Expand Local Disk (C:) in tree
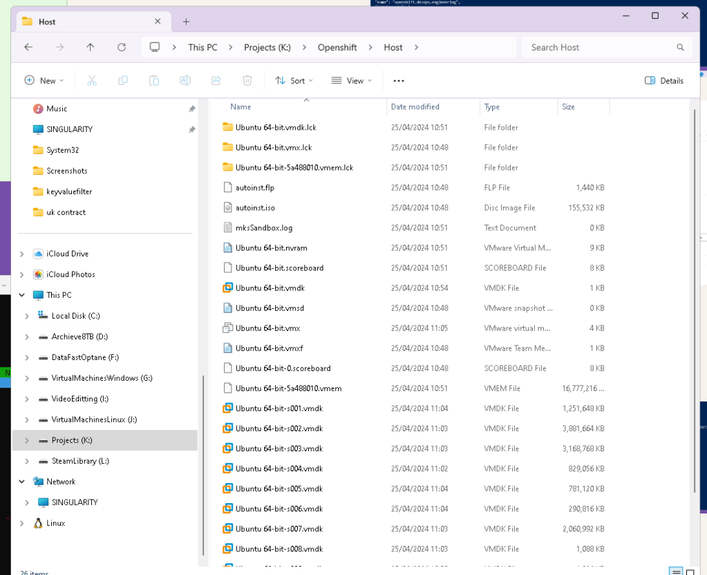707x575 pixels. coord(27,316)
